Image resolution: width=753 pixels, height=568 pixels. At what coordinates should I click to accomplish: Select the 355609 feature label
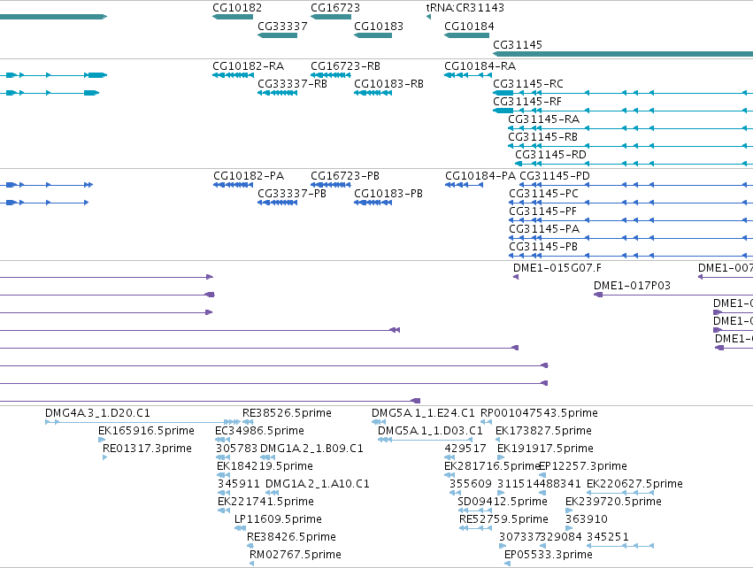coord(471,484)
